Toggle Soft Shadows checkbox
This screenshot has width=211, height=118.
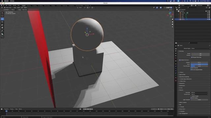coord(191,98)
